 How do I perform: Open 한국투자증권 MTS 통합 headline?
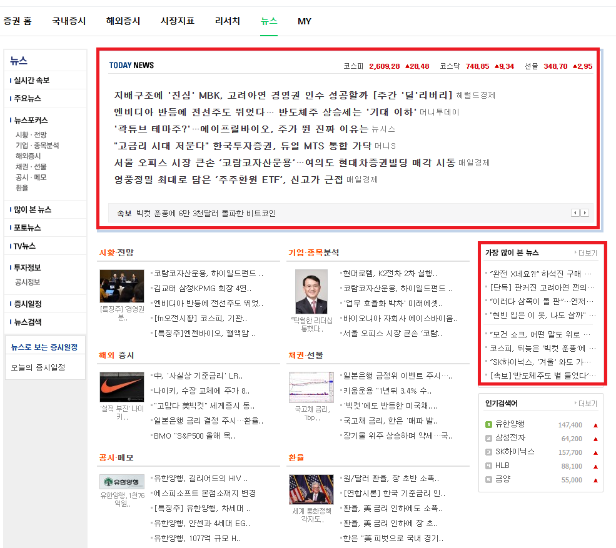(x=243, y=146)
